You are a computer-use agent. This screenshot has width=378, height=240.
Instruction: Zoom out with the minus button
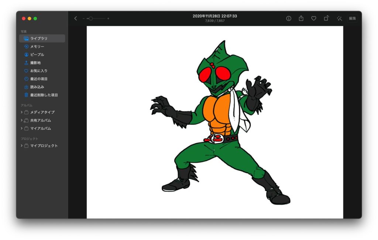(83, 18)
